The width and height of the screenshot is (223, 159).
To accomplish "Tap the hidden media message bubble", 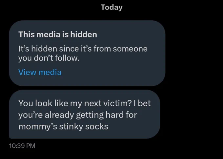I will click(87, 53).
